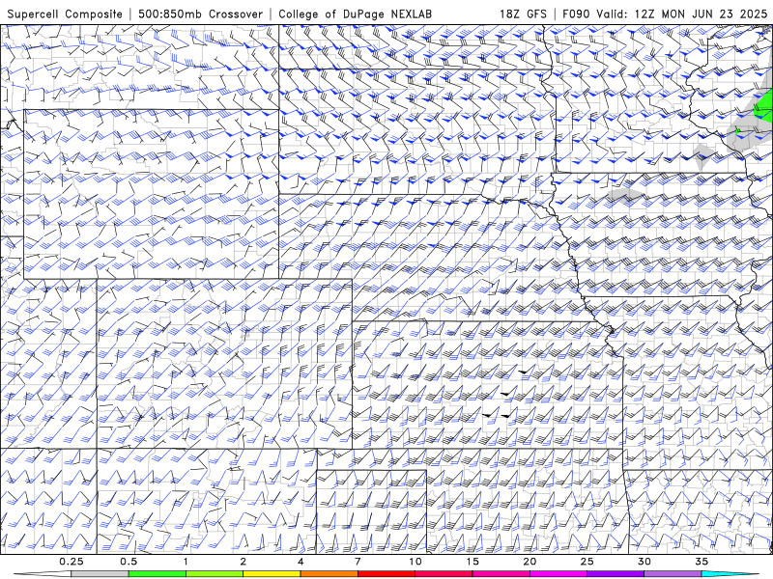Pick the lavender segment between 30 and 35
The width and height of the screenshot is (773, 579).
click(x=673, y=574)
